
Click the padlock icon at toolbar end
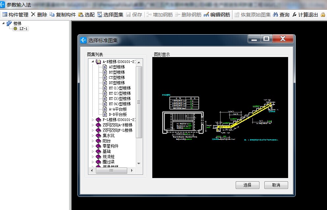point(323,15)
